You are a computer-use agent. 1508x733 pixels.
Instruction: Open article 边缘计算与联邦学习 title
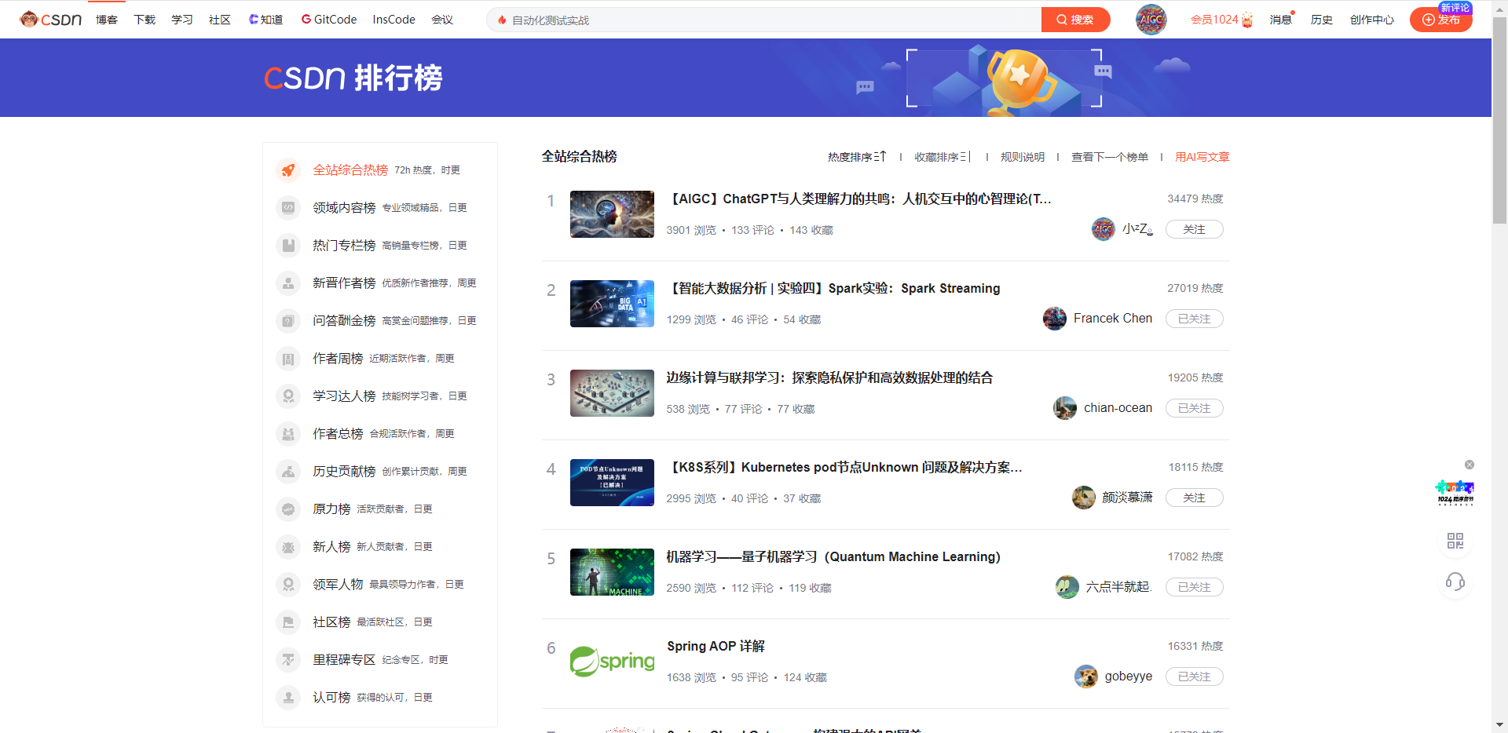(x=829, y=377)
